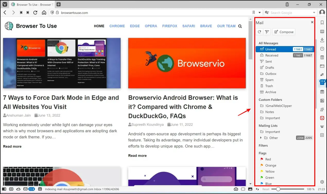Collapse the Flags section header
The width and height of the screenshot is (327, 194).
click(x=263, y=153)
